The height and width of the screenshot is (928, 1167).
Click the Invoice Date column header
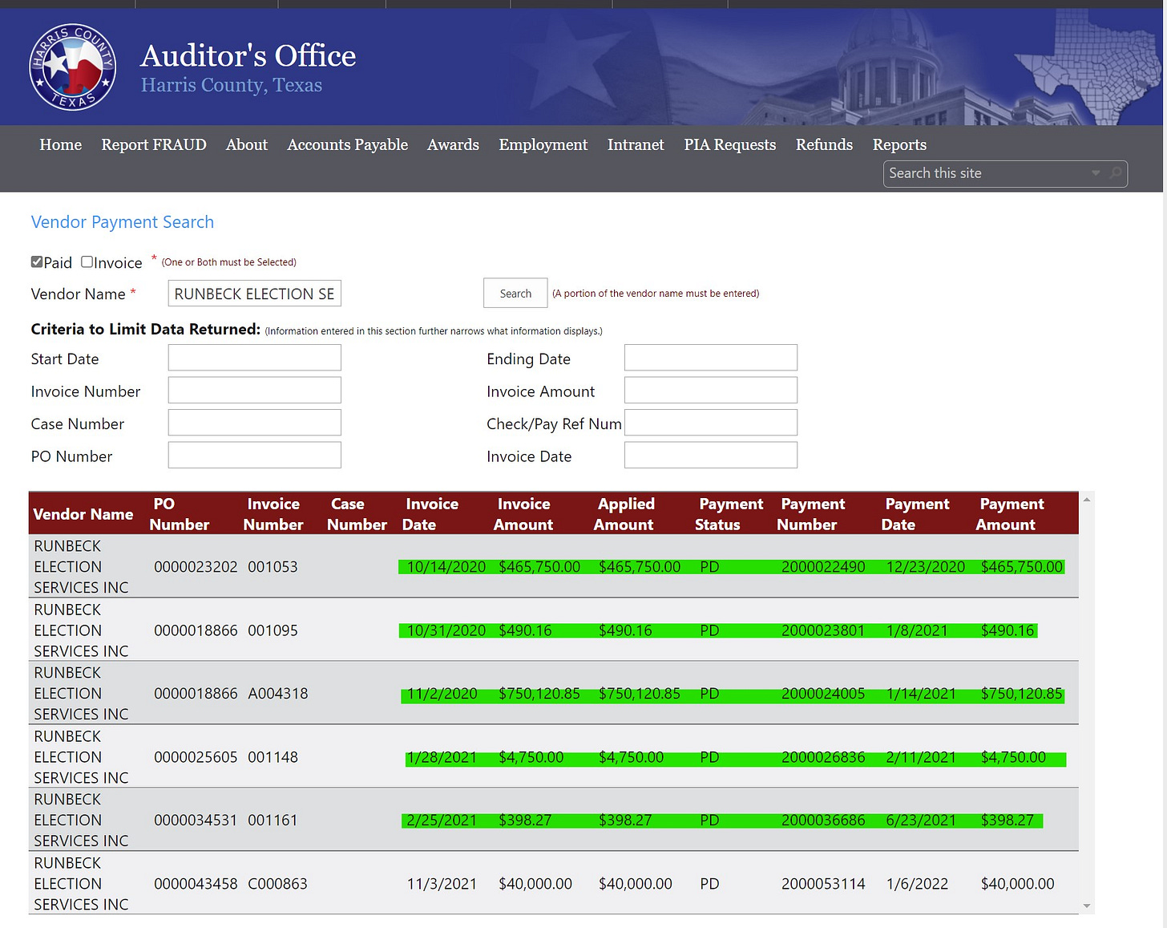[x=430, y=514]
